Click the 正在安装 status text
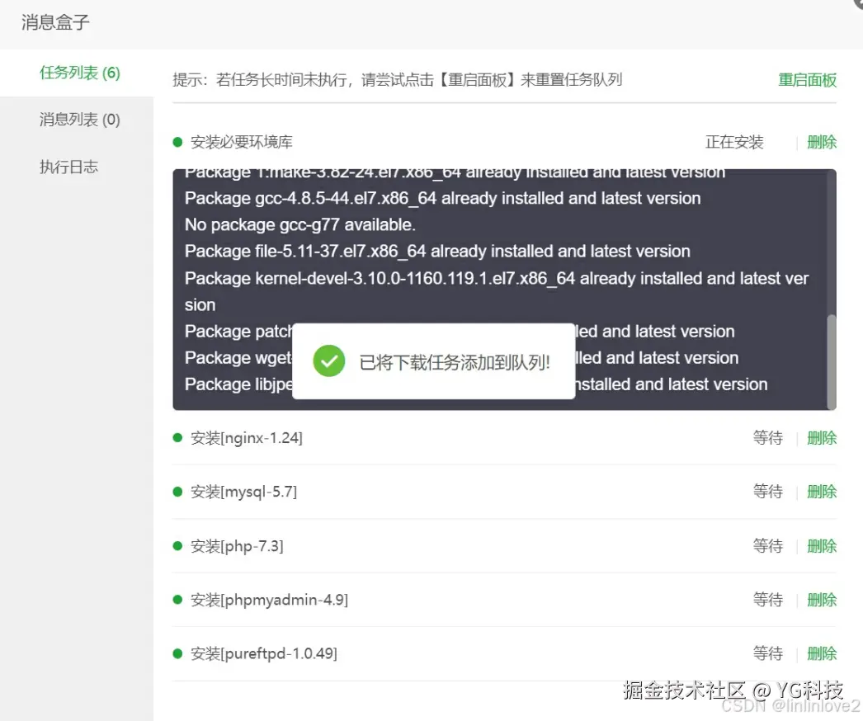The height and width of the screenshot is (721, 863). pos(734,142)
